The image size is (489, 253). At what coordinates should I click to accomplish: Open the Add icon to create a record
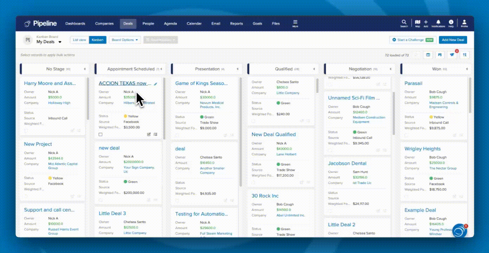click(426, 22)
